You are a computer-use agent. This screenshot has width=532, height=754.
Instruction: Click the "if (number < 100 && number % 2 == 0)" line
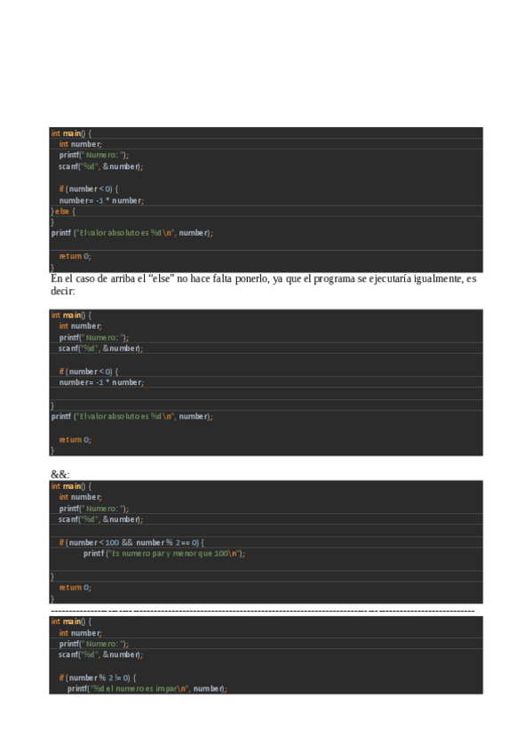[x=131, y=542]
